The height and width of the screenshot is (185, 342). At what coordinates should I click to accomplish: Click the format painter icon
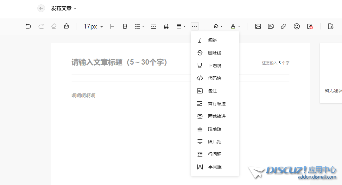click(x=66, y=26)
